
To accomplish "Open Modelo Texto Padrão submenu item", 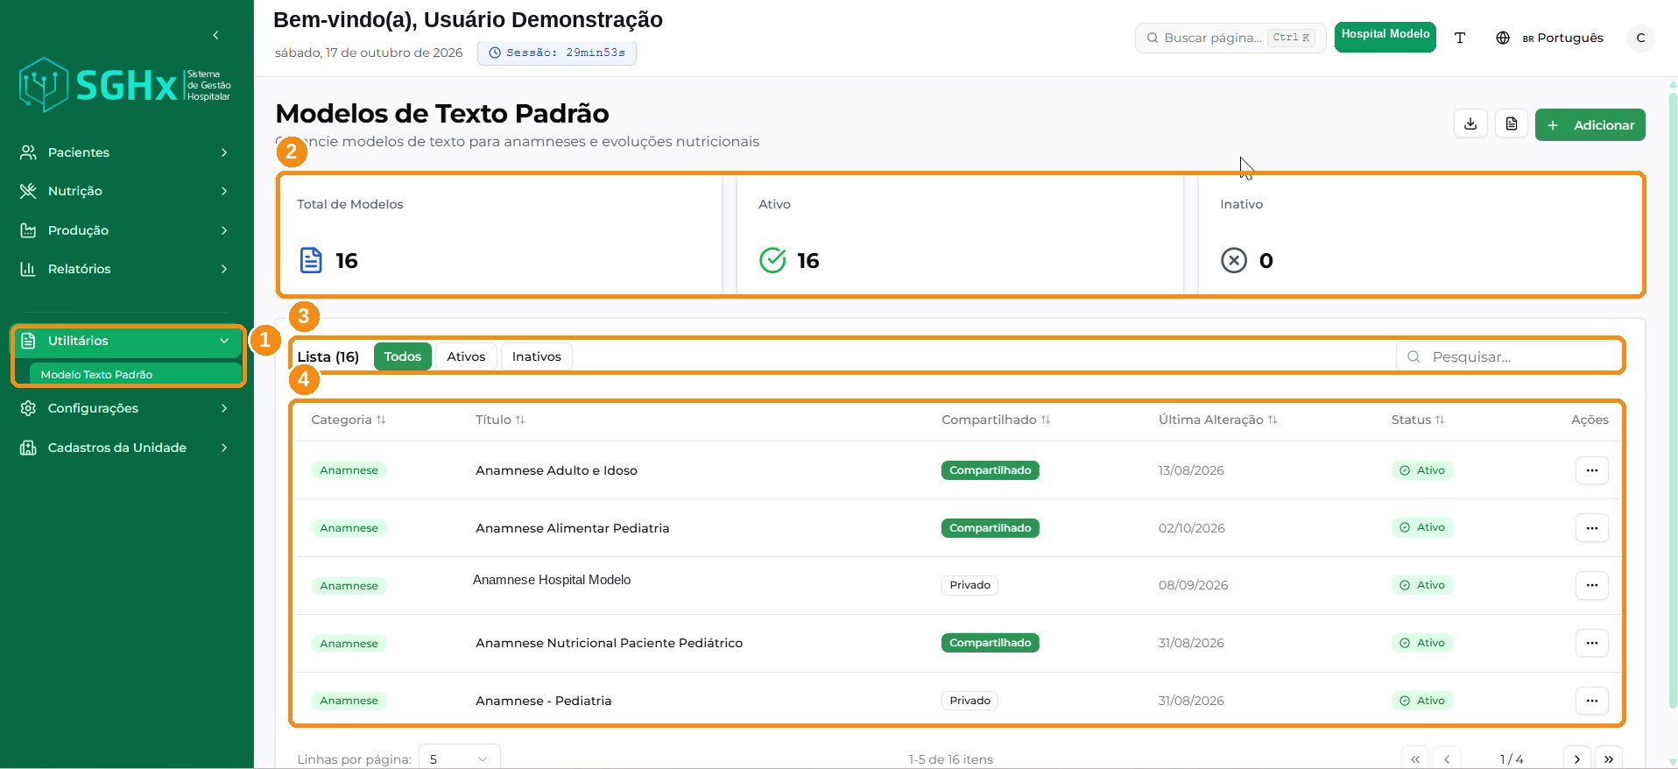I will (x=135, y=374).
